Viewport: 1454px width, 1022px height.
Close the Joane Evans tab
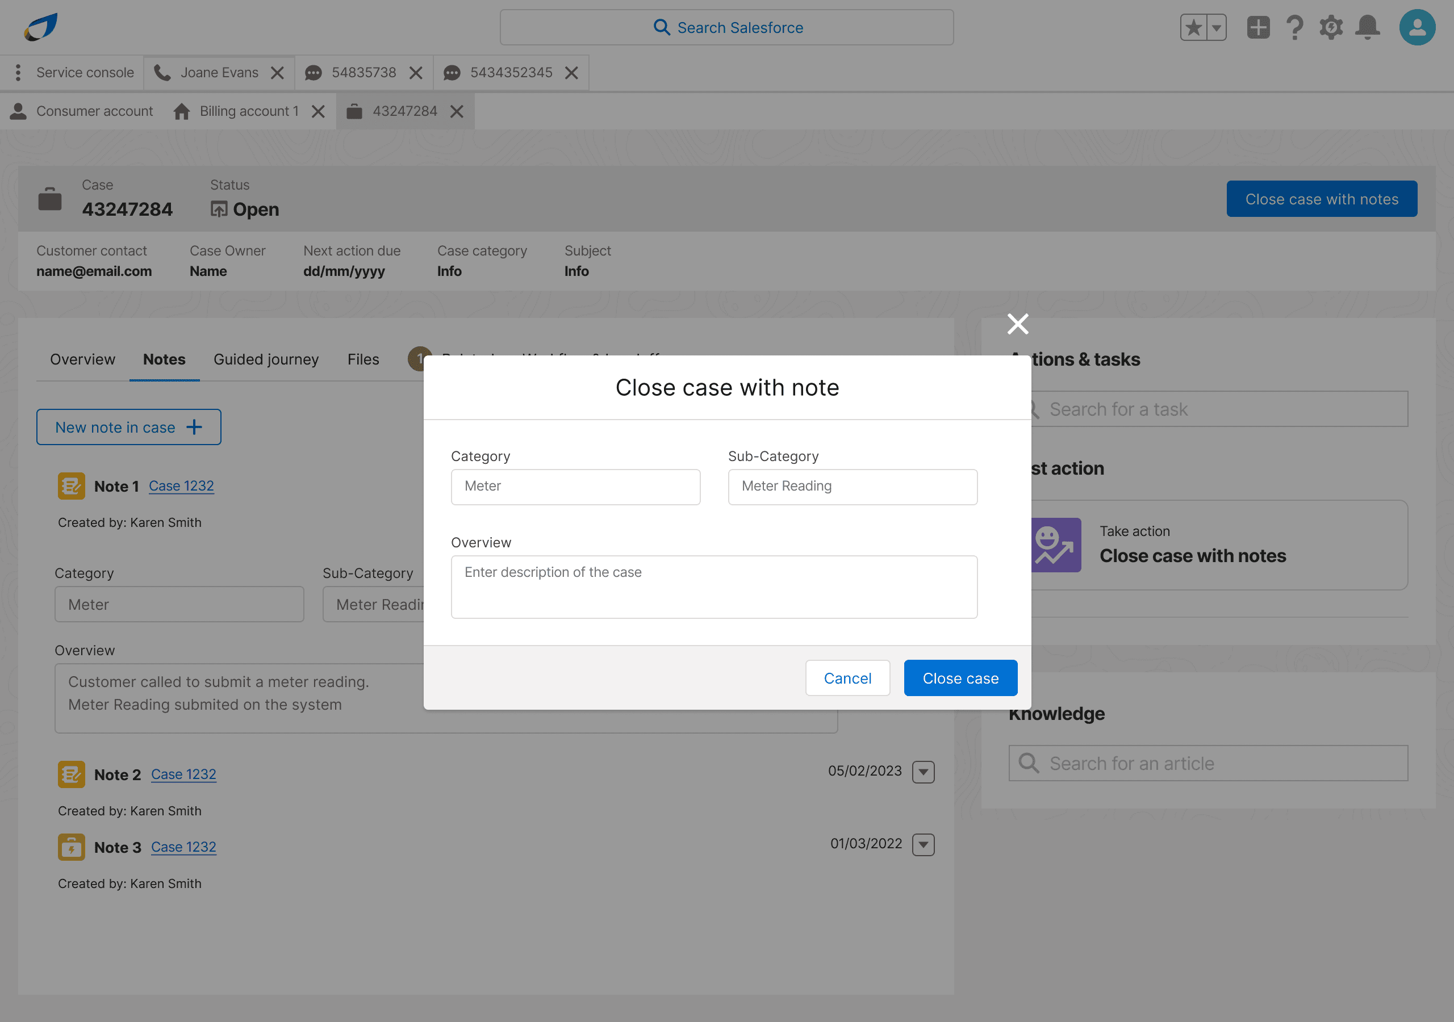point(277,73)
